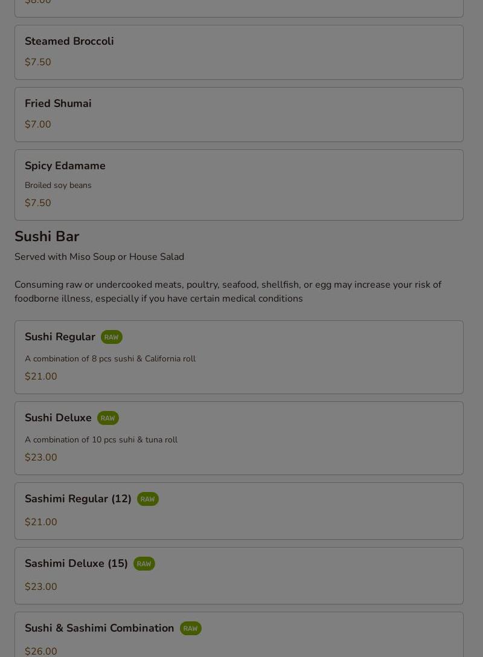Open the Sushi Regular item title
The height and width of the screenshot is (657, 483).
point(60,337)
